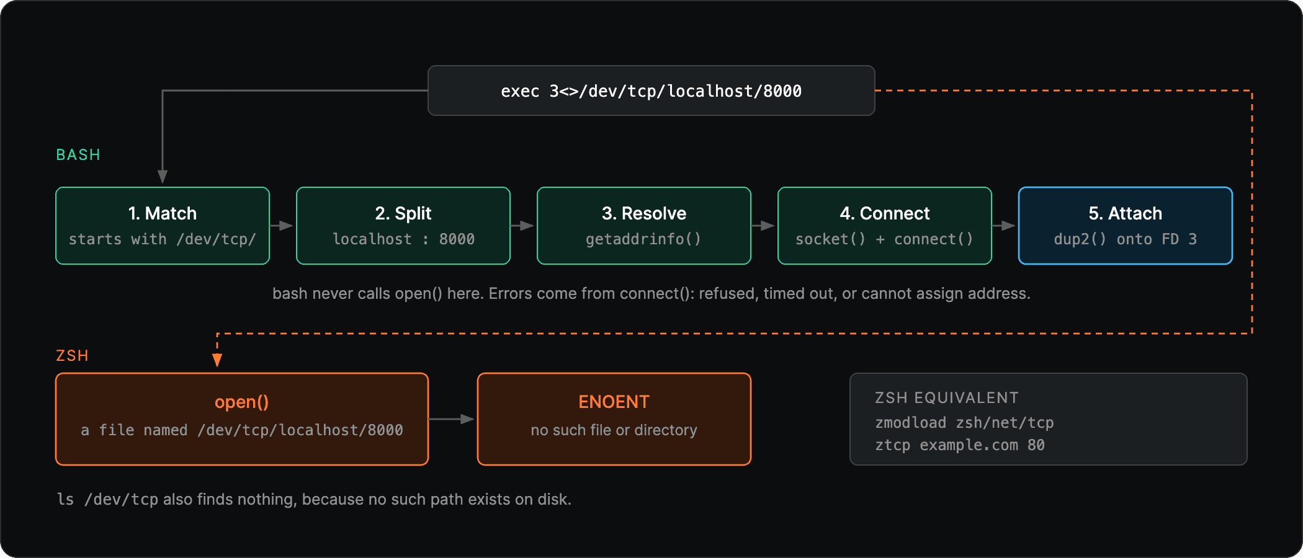This screenshot has width=1303, height=558.
Task: Click the 'getaddrinfo()' text
Action: [644, 239]
